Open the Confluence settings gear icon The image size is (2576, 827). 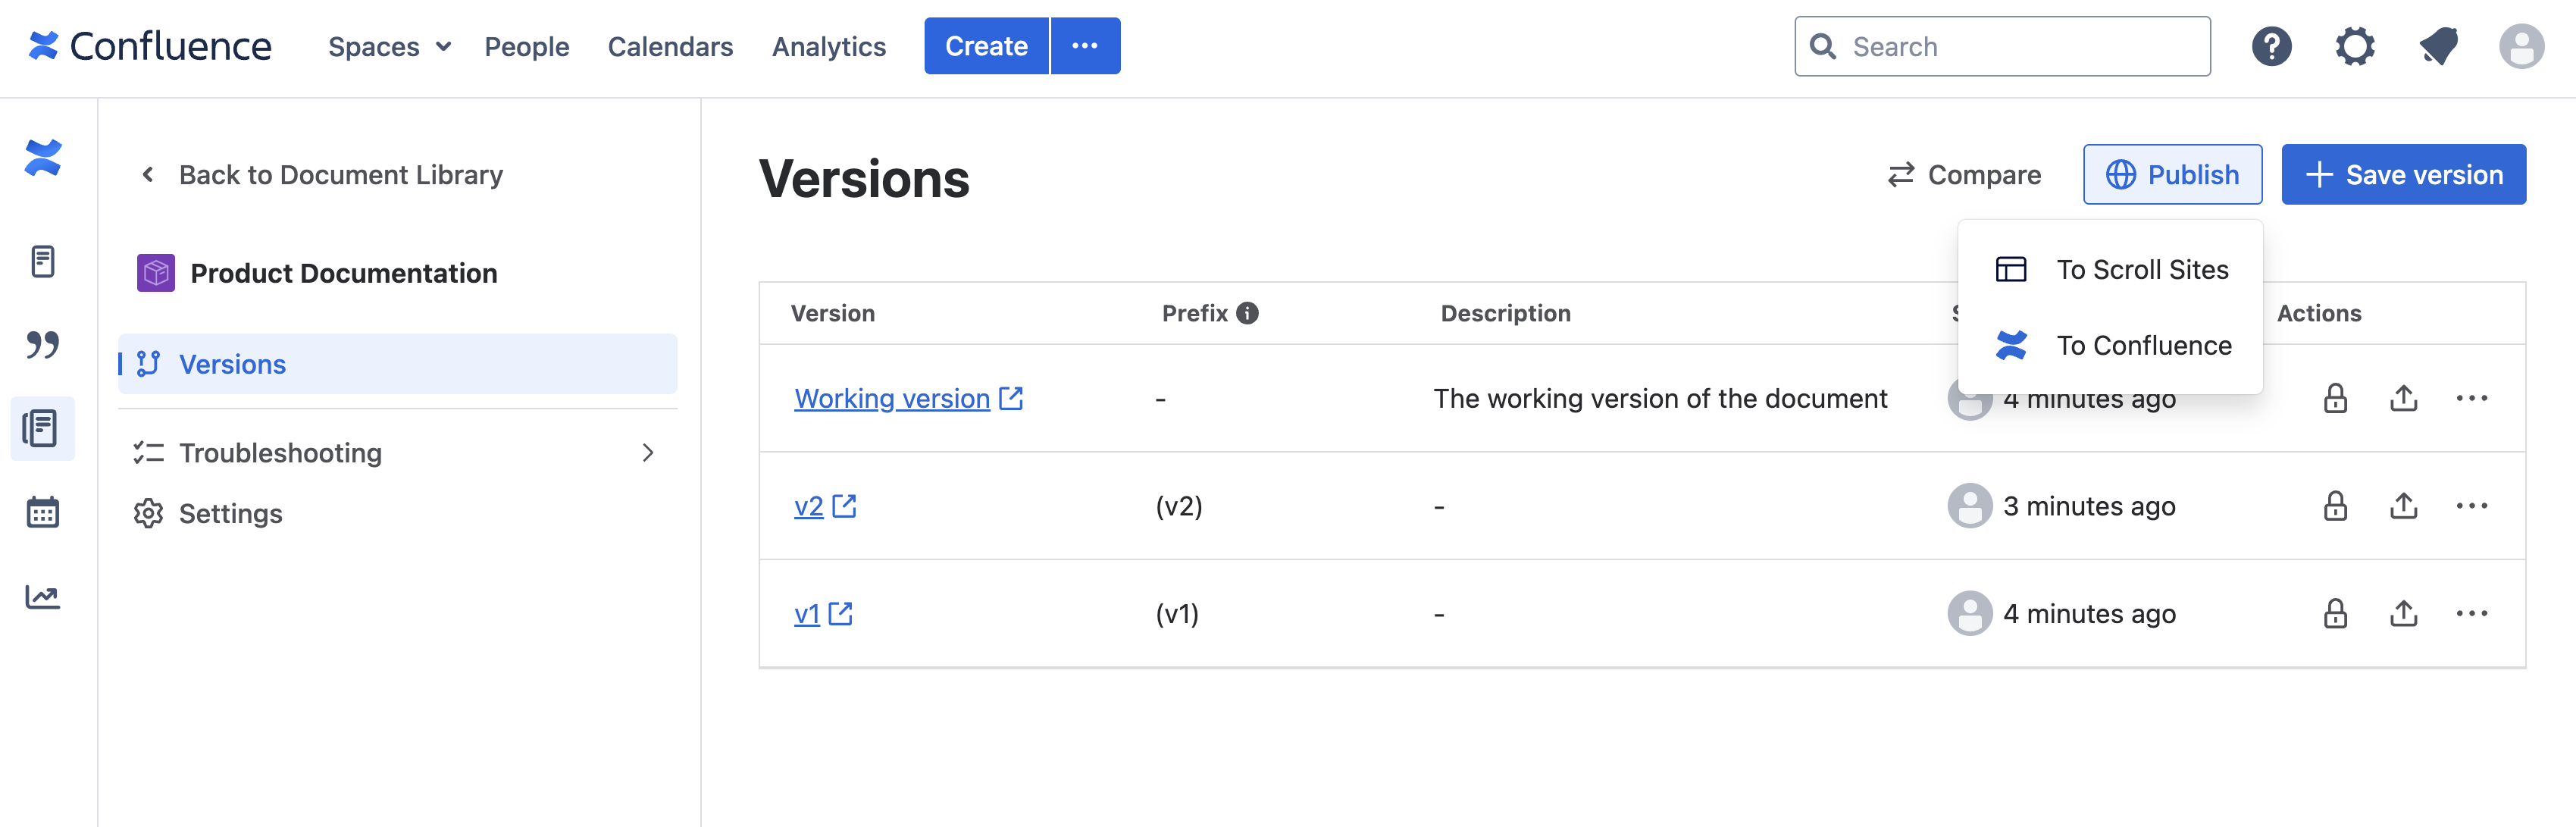point(2355,45)
